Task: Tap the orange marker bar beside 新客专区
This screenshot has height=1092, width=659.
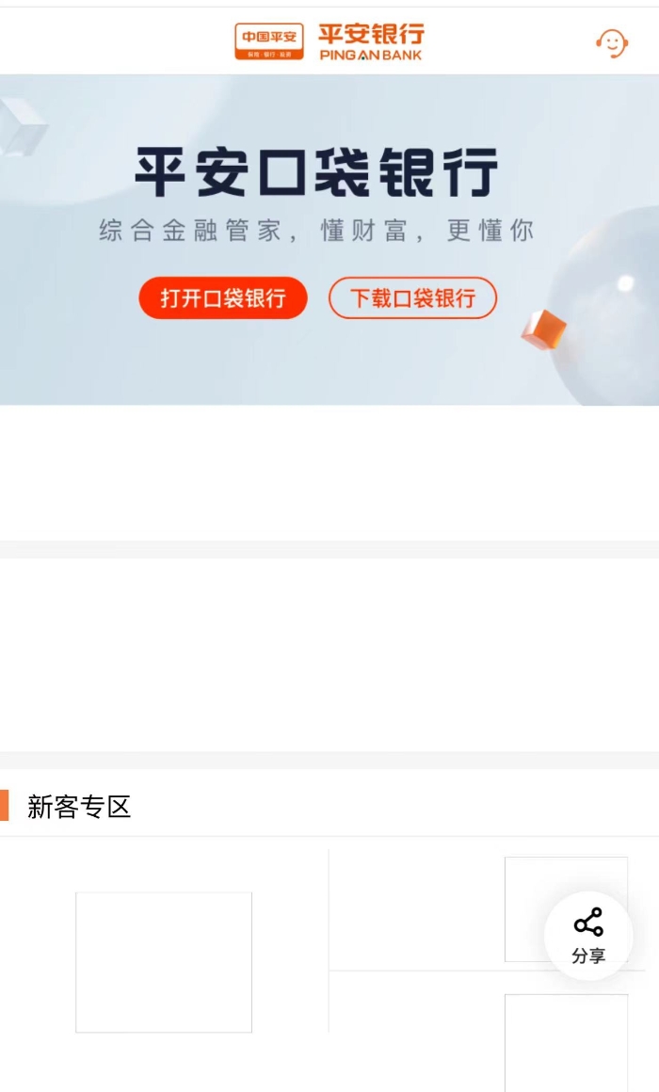Action: coord(4,806)
